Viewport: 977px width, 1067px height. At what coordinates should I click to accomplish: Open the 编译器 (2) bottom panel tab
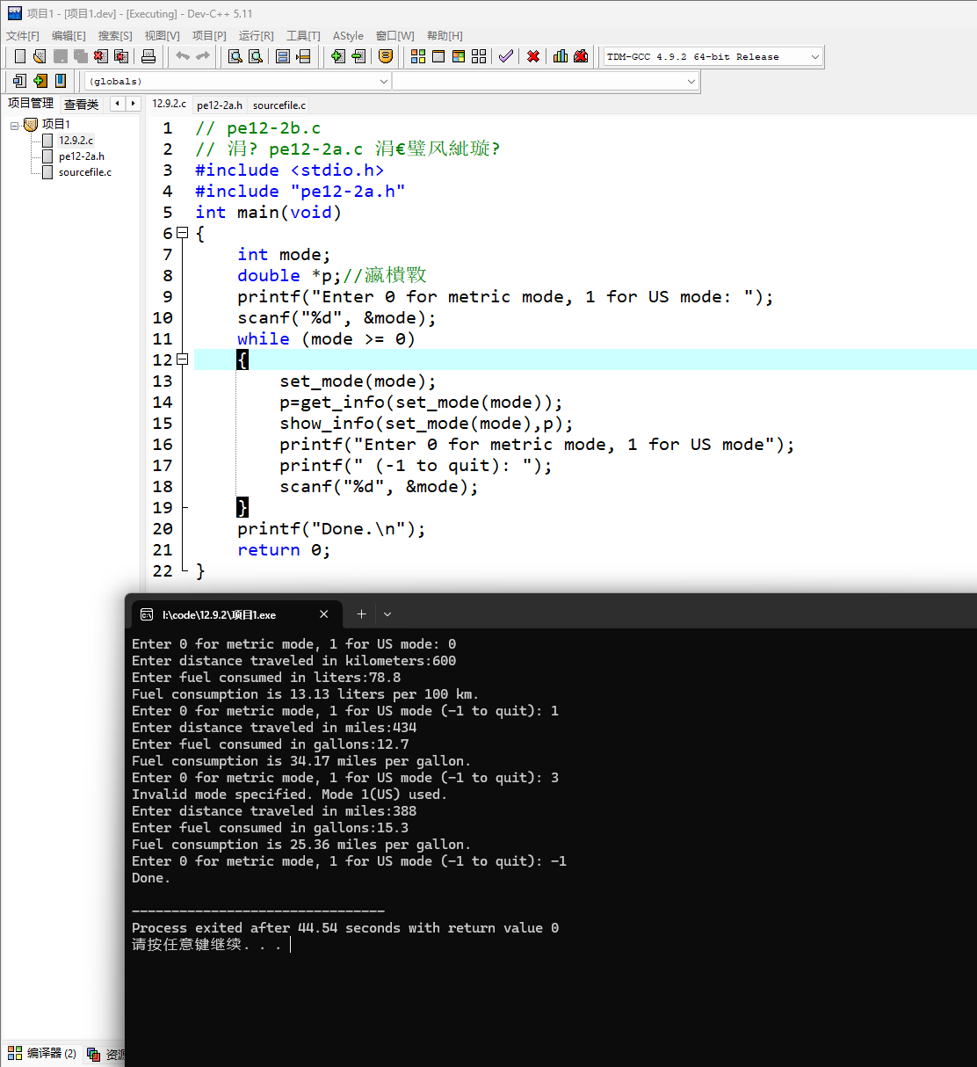pyautogui.click(x=42, y=1053)
